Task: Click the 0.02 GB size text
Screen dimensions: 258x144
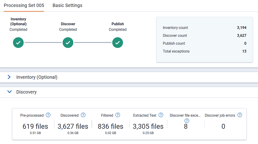Action: pos(111,133)
